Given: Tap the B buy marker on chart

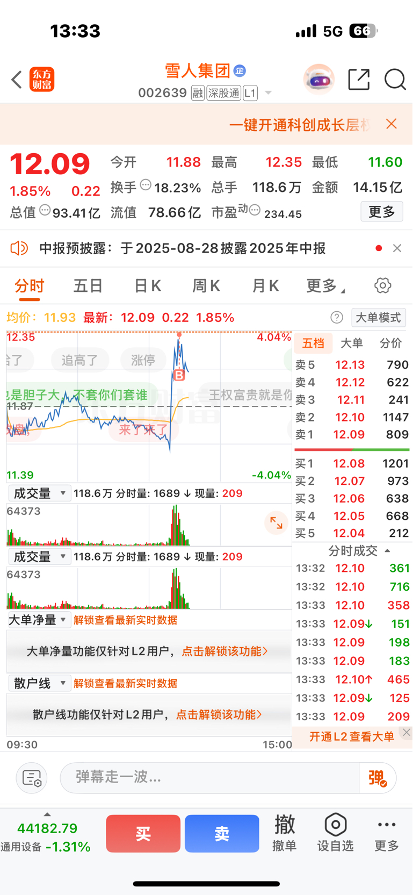Looking at the screenshot, I should pyautogui.click(x=179, y=375).
